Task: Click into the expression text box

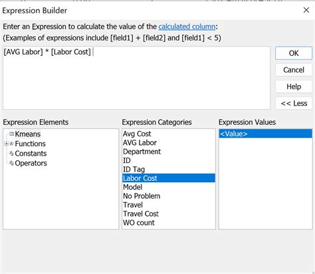Action: 136,78
